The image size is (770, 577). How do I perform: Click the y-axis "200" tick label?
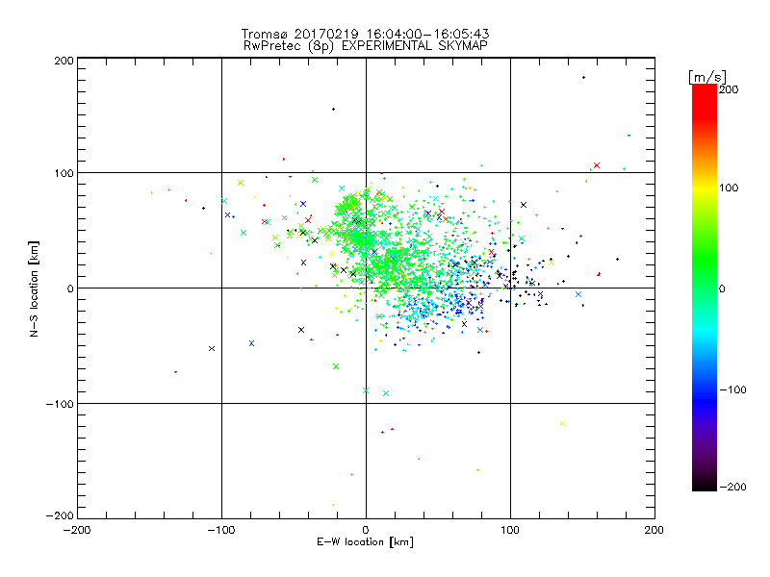(64, 61)
